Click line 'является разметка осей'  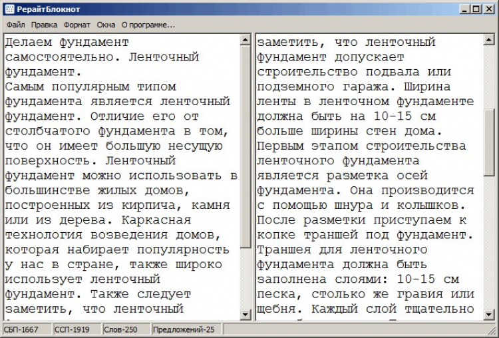pyautogui.click(x=343, y=176)
